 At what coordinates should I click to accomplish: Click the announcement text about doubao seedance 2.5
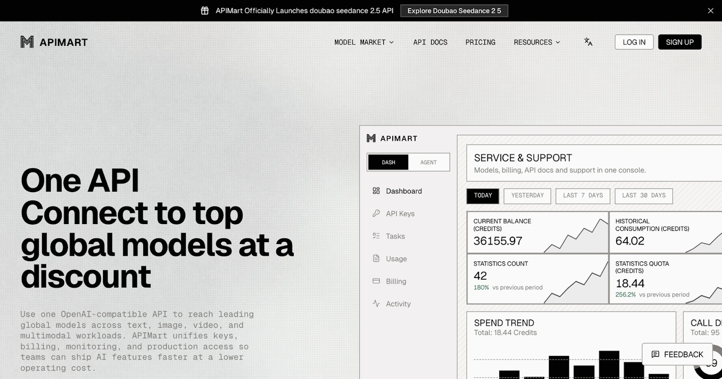[305, 11]
